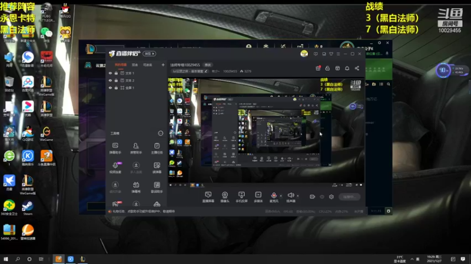Open Task View on taskbar
The width and height of the screenshot is (471, 264).
[x=41, y=259]
